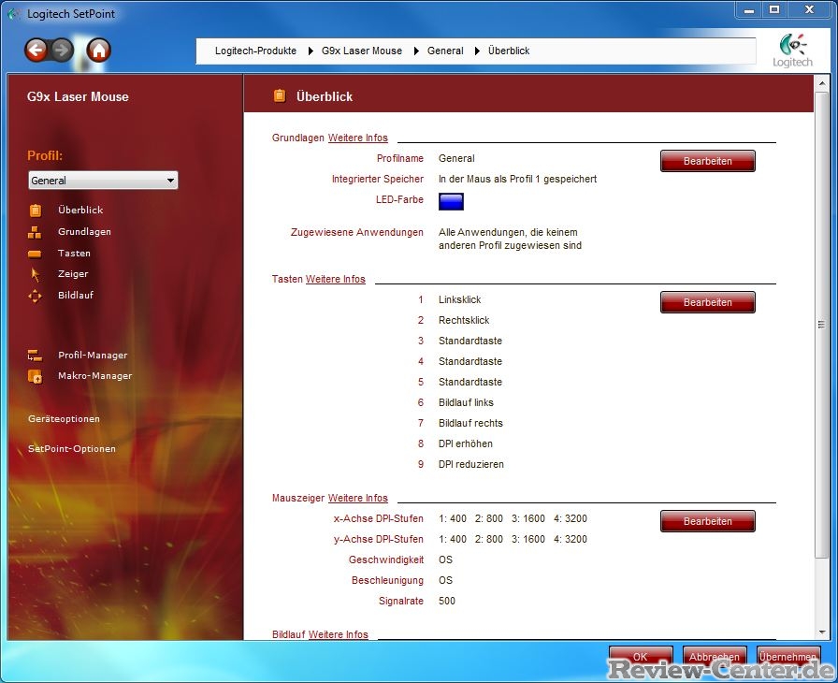Open Geräteoptionen in the sidebar
The height and width of the screenshot is (683, 838).
pyautogui.click(x=65, y=419)
